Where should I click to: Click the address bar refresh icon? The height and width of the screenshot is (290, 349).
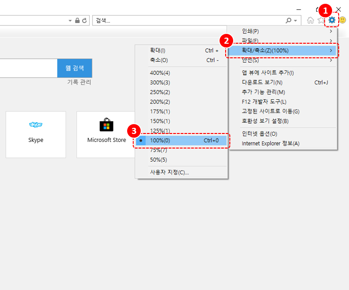84,21
